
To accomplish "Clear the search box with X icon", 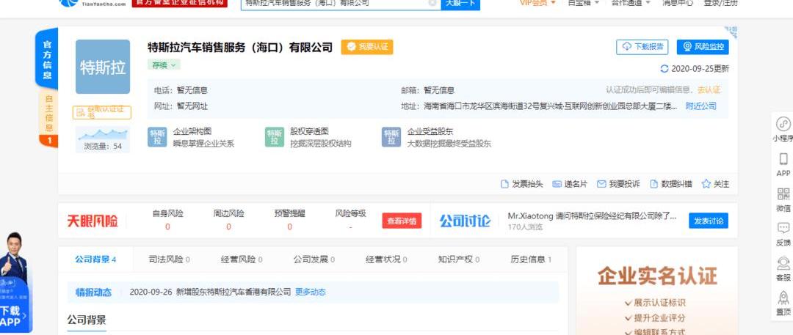I will click(432, 2).
